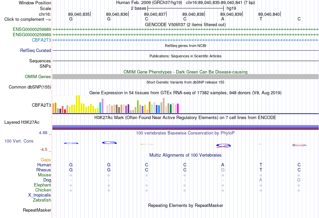Open the RefSeq Curated track label
This screenshot has width=319, height=218.
35,50
